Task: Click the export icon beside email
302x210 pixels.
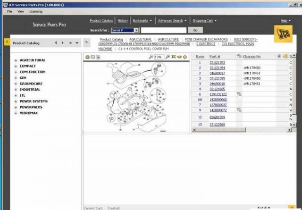Action: click(98, 57)
